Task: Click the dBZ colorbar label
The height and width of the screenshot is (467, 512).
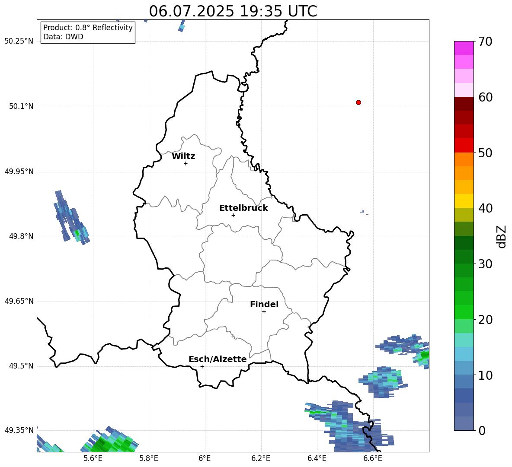Action: coord(502,237)
